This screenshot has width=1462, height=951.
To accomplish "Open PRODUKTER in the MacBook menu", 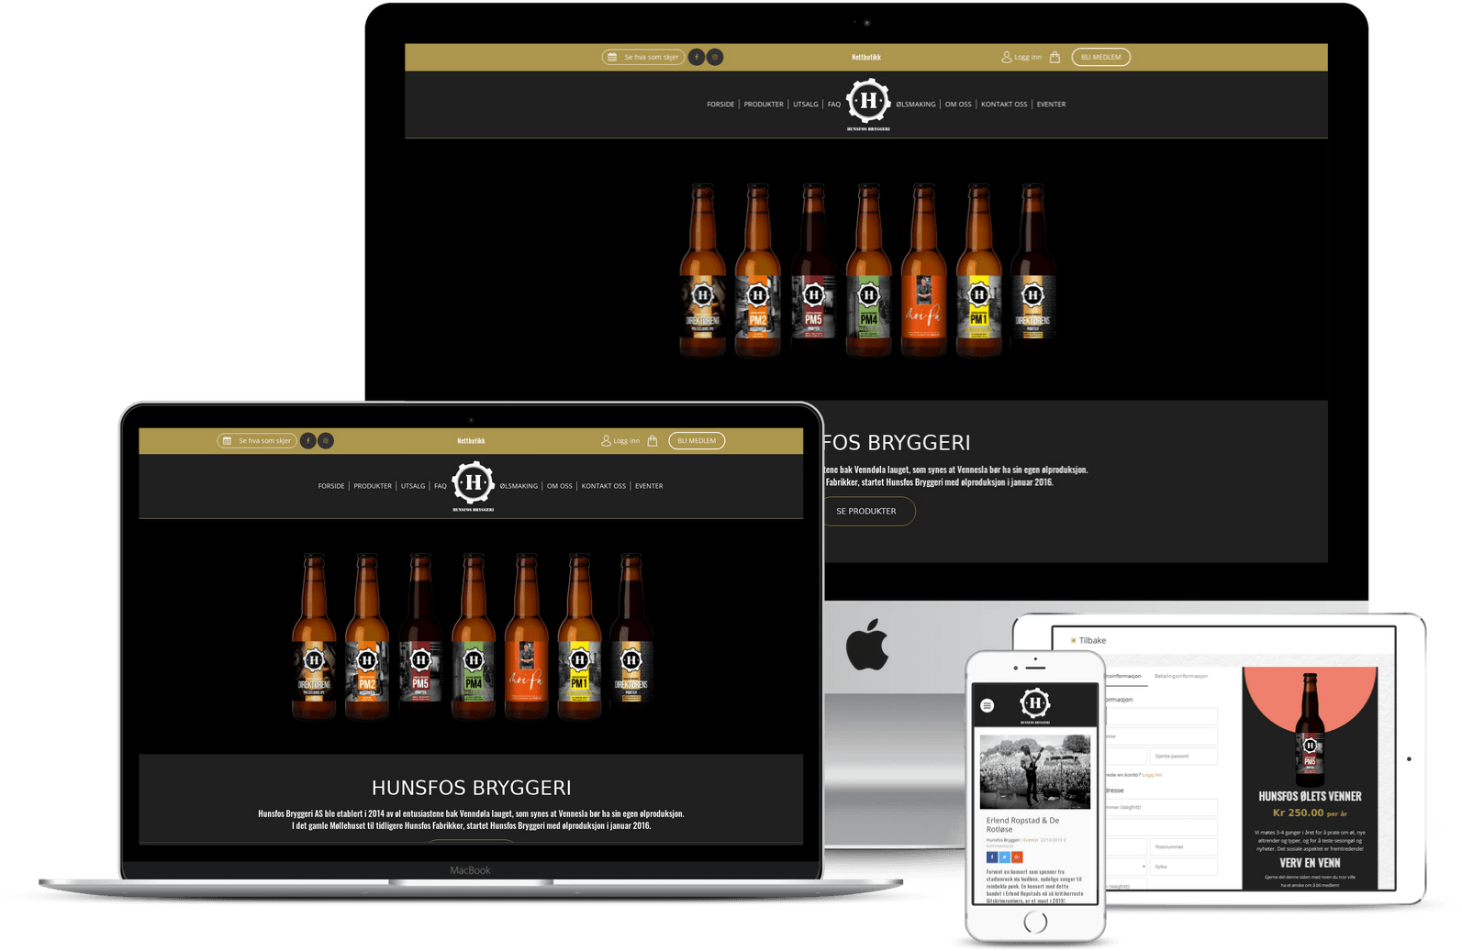I will [x=373, y=486].
